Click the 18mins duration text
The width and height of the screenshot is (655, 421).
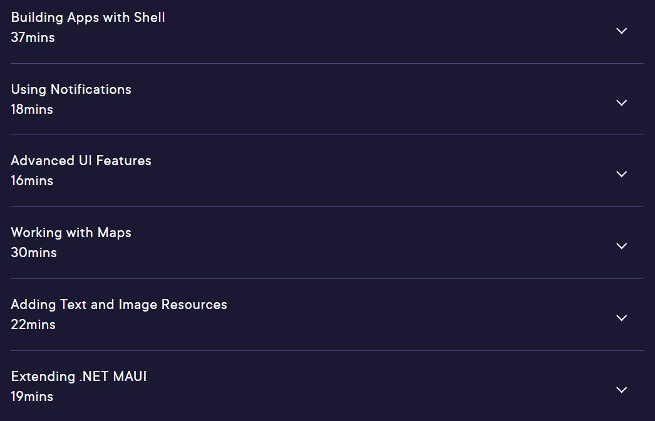click(x=32, y=109)
